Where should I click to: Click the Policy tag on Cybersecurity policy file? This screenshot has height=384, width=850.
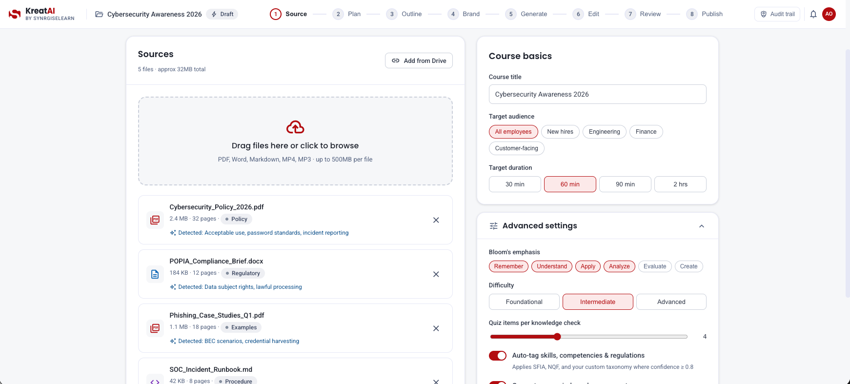236,219
